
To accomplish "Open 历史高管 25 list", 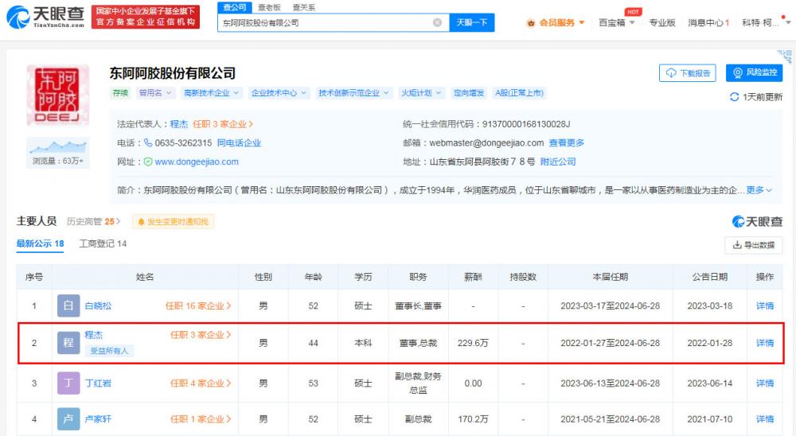I will 93,221.
